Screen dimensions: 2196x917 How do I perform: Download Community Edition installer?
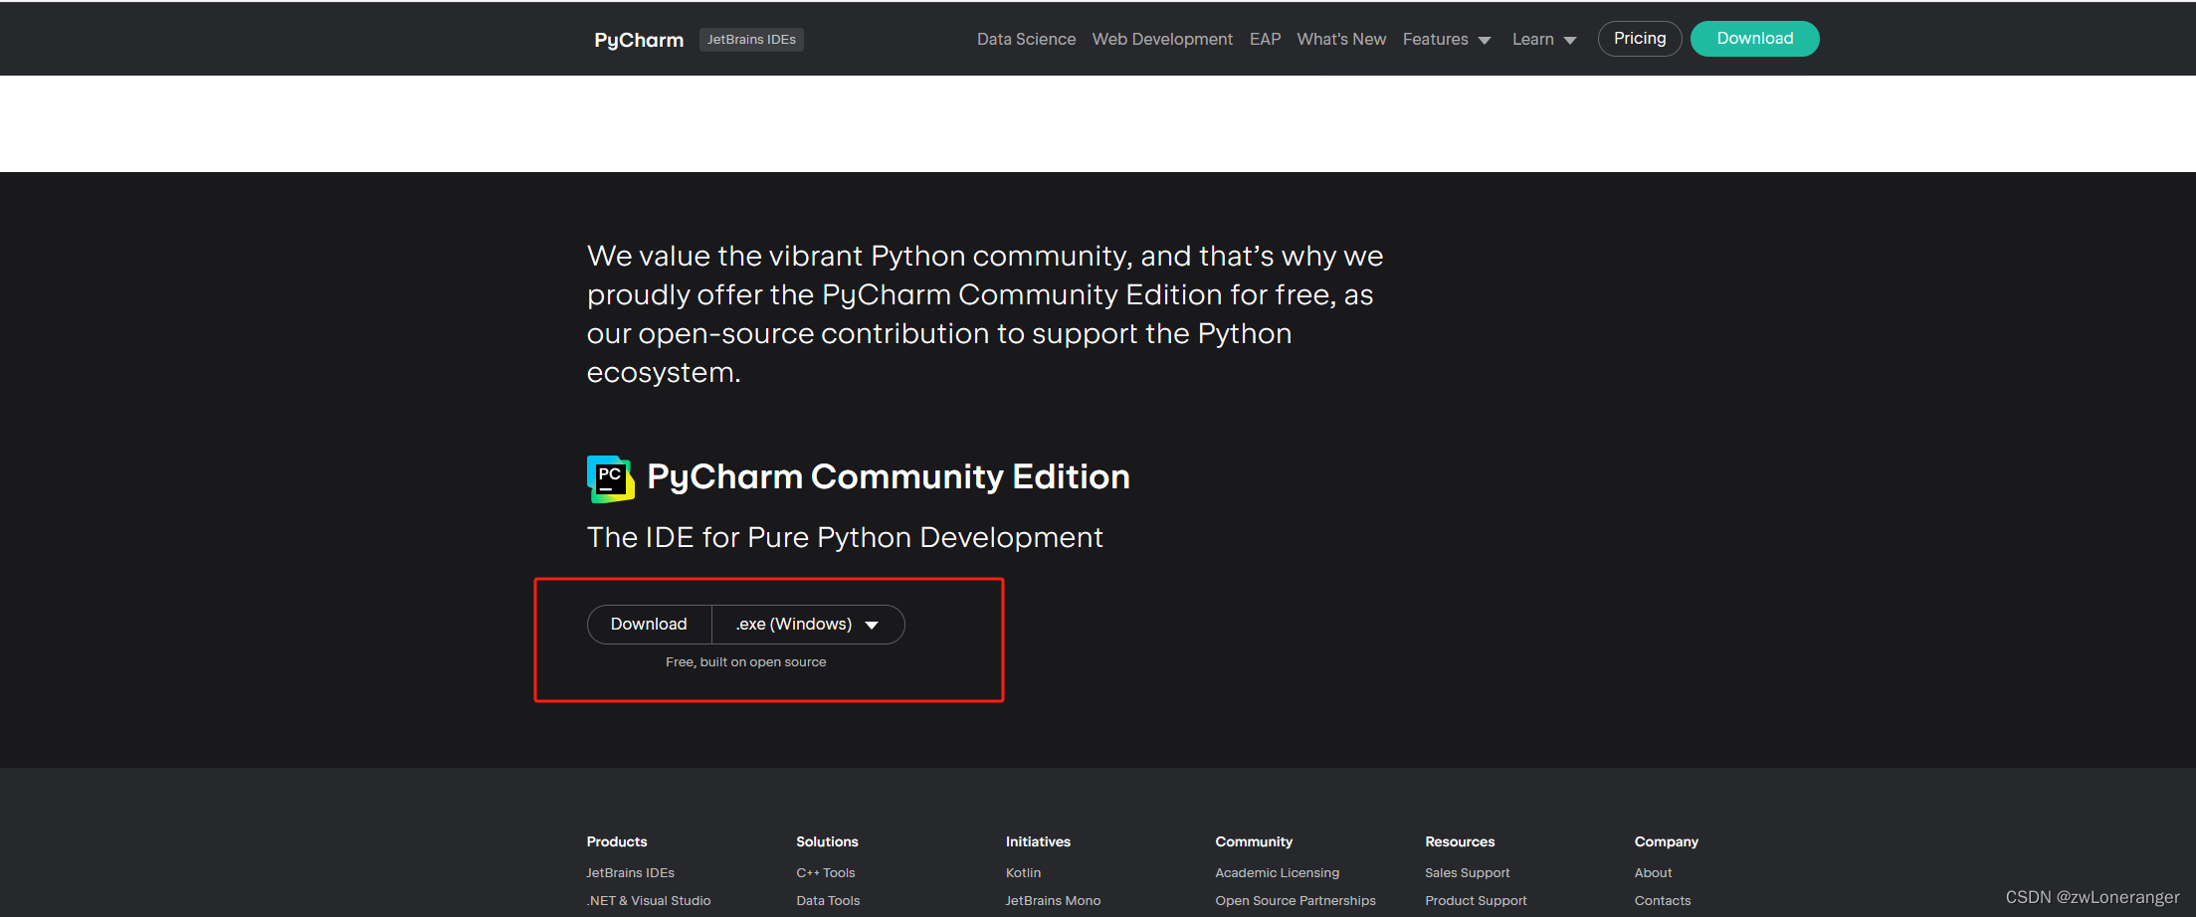pos(649,625)
